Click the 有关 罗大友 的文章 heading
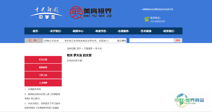 tap(79, 55)
